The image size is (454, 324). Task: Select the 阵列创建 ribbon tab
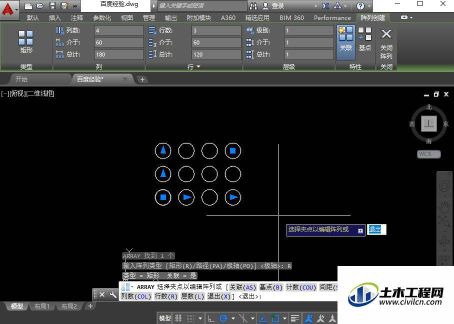373,17
